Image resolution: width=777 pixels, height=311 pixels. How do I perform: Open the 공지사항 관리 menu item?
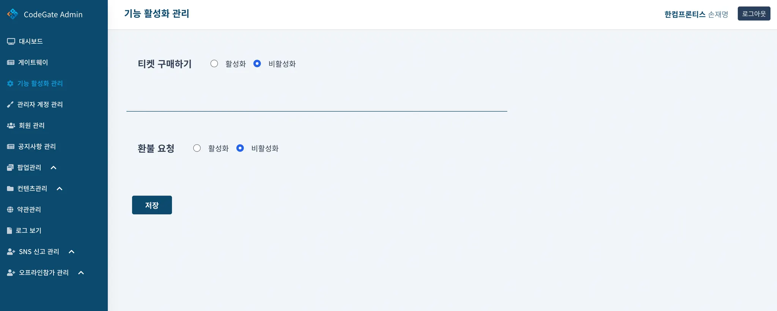coord(37,147)
